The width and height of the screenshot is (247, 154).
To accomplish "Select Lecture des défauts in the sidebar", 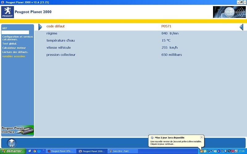I will tap(15, 52).
